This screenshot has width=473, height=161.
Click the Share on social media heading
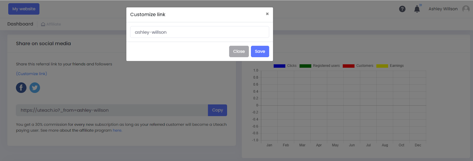[43, 44]
